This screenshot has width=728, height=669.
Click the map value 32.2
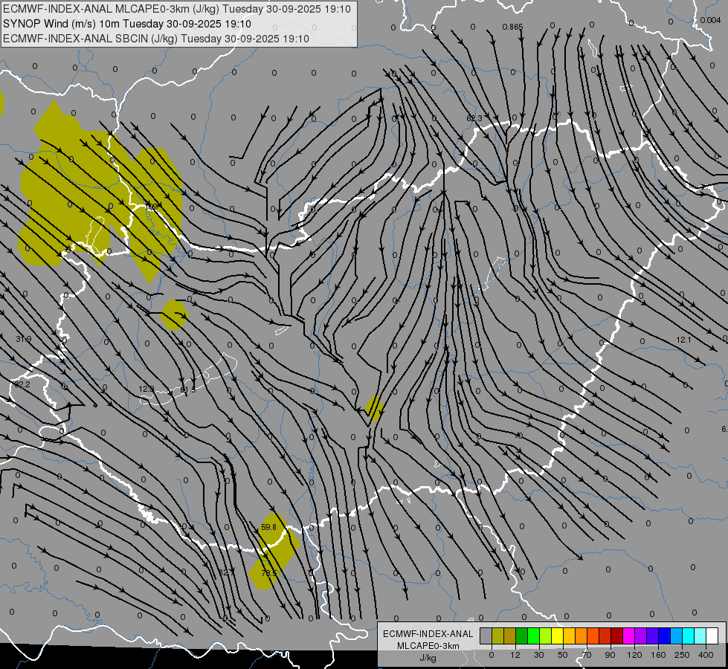[x=22, y=384]
